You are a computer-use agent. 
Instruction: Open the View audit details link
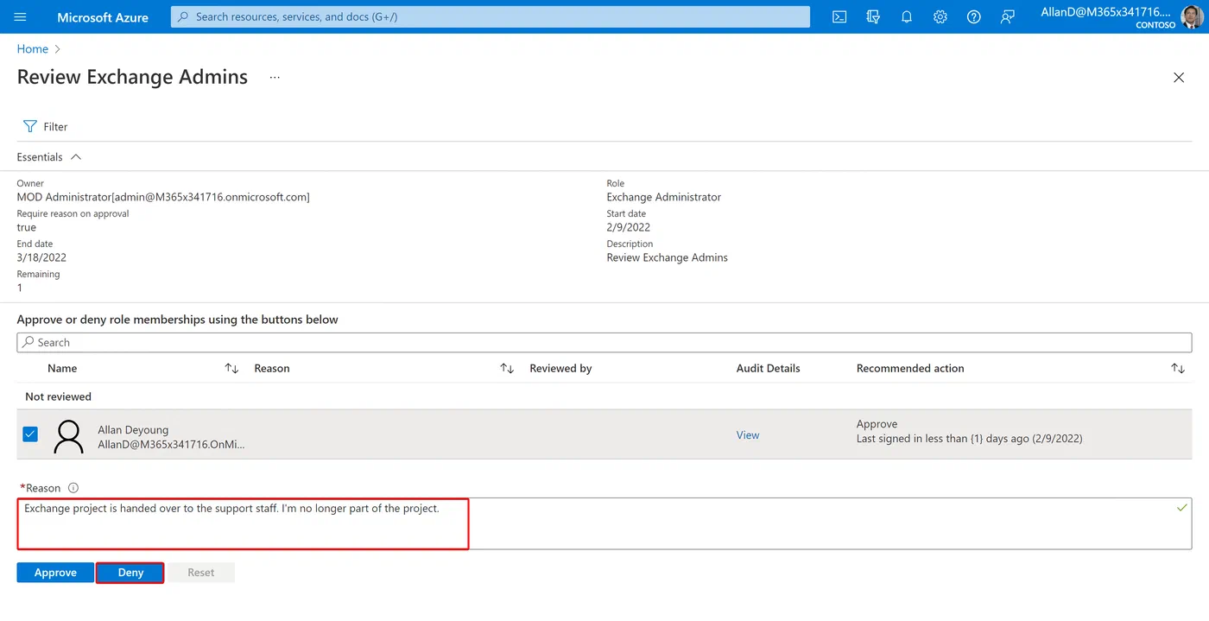[x=748, y=435]
